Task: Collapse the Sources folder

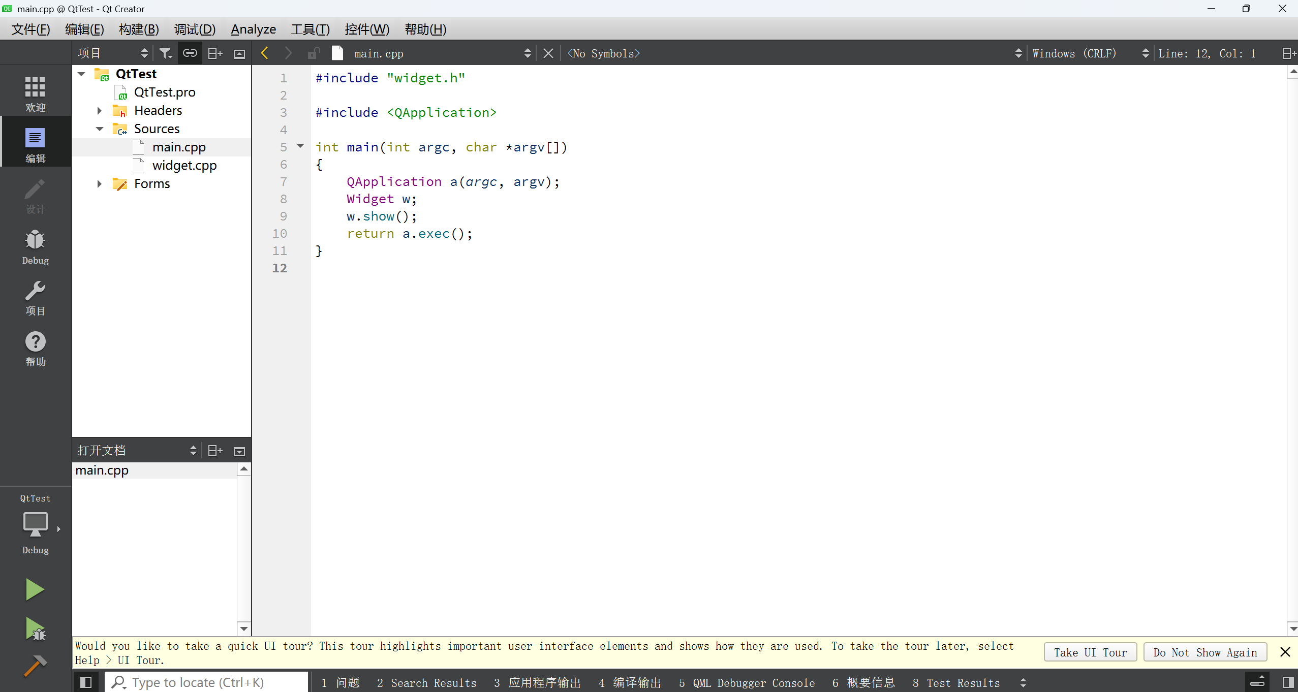Action: [x=100, y=129]
